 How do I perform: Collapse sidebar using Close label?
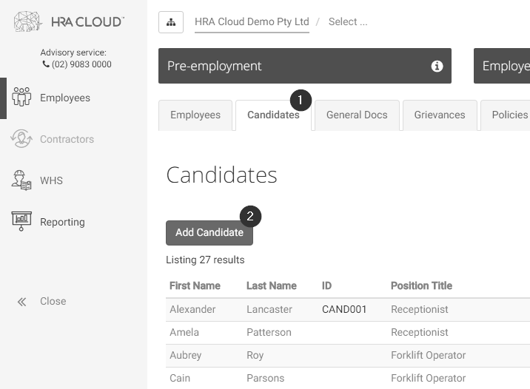(53, 301)
